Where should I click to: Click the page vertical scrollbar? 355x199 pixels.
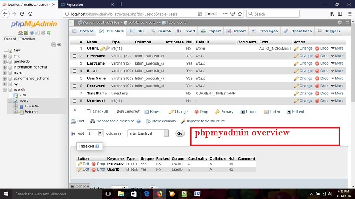tap(353, 63)
